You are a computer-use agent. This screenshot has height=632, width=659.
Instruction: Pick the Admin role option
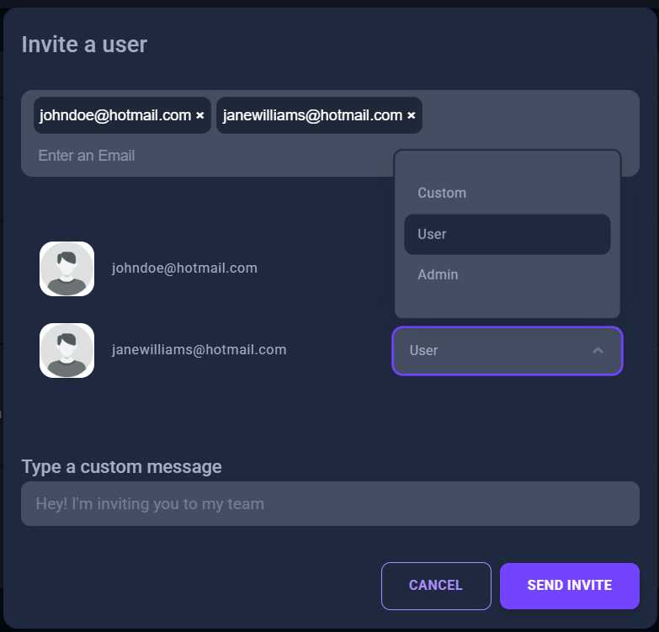438,274
